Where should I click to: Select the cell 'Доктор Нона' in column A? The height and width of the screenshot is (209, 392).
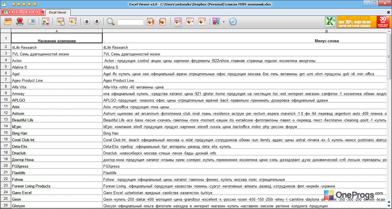pos(57,159)
